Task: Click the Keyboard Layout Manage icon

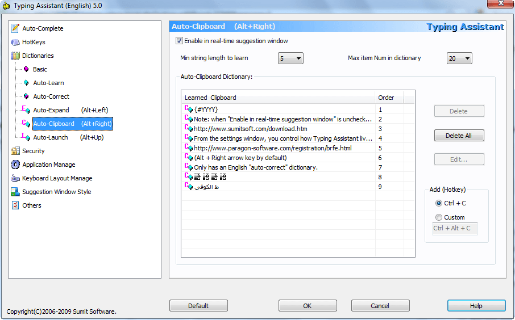Action: 15,178
